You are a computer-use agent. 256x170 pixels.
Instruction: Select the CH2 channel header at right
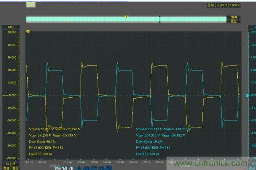pos(252,27)
